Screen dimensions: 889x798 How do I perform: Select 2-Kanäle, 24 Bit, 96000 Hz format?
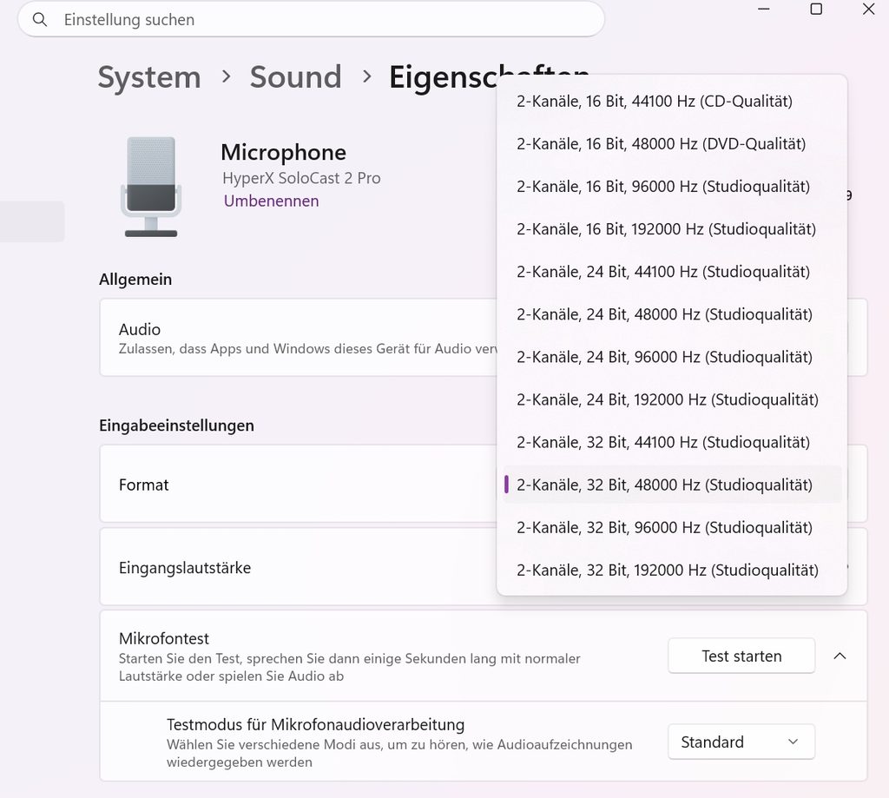(672, 357)
